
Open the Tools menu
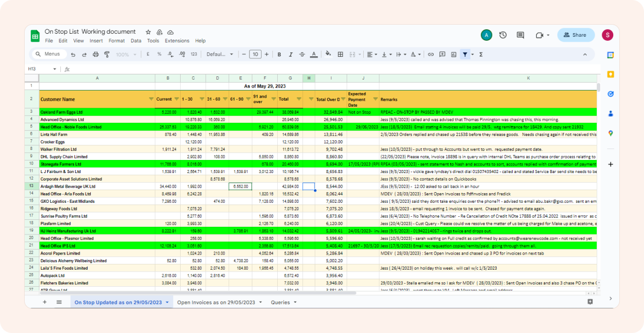pyautogui.click(x=153, y=41)
